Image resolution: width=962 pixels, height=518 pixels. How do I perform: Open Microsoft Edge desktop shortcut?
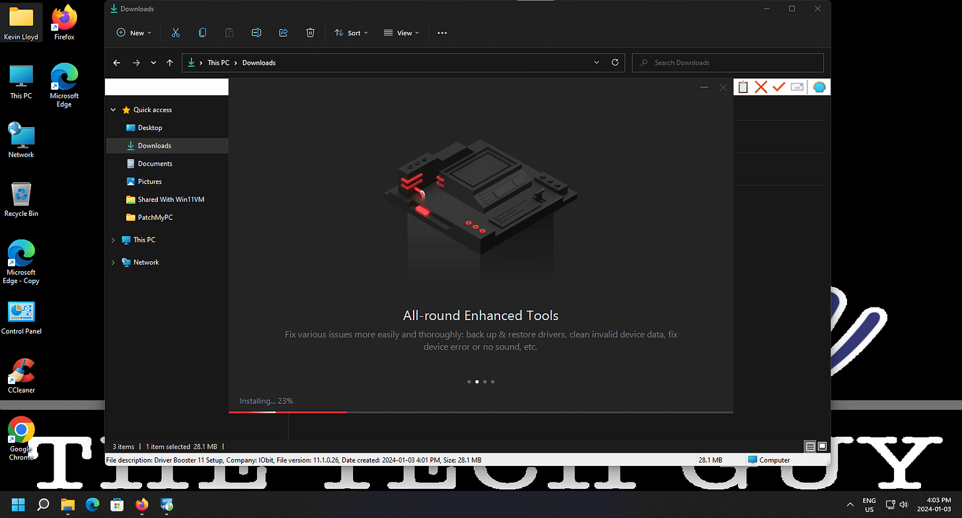pos(64,86)
